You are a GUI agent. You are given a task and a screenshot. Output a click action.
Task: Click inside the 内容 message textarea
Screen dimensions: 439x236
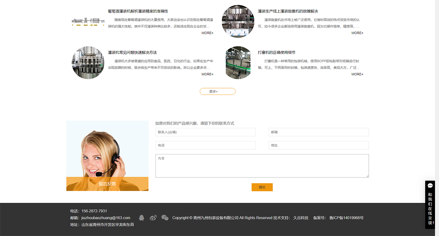pyautogui.click(x=262, y=166)
